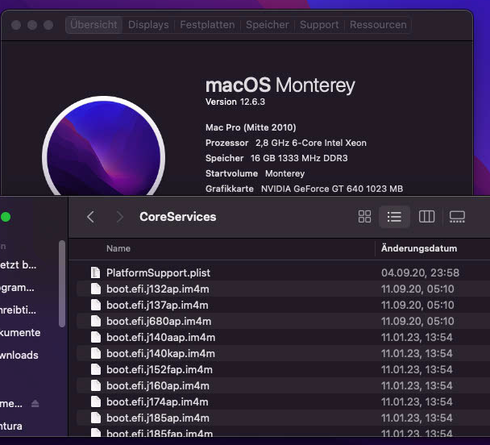The width and height of the screenshot is (490, 445).
Task: Click the macOS Monterey logo image
Action: (103, 146)
